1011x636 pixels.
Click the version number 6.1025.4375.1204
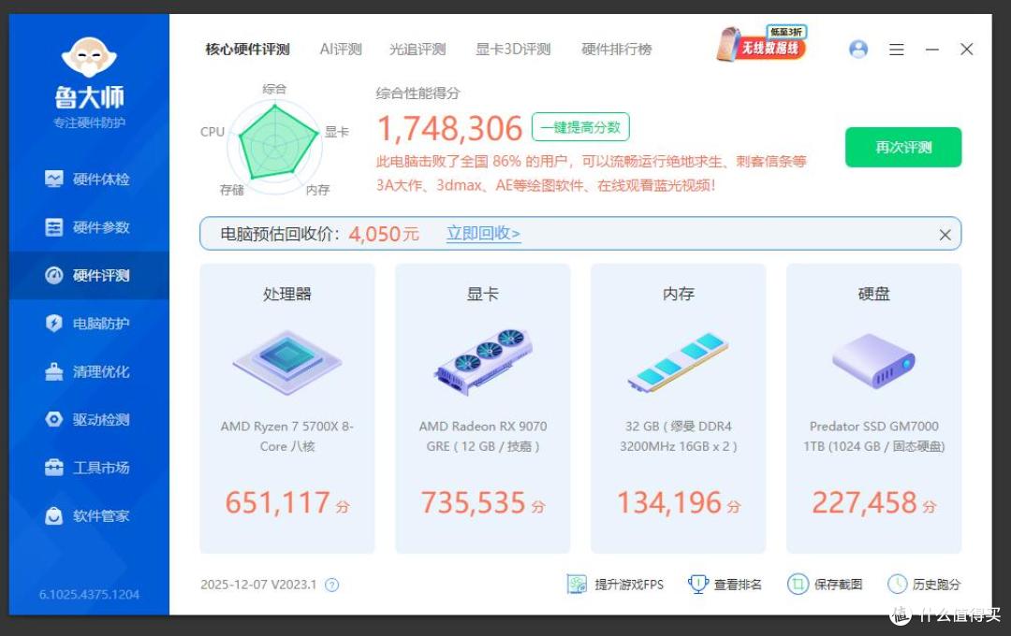click(x=89, y=594)
